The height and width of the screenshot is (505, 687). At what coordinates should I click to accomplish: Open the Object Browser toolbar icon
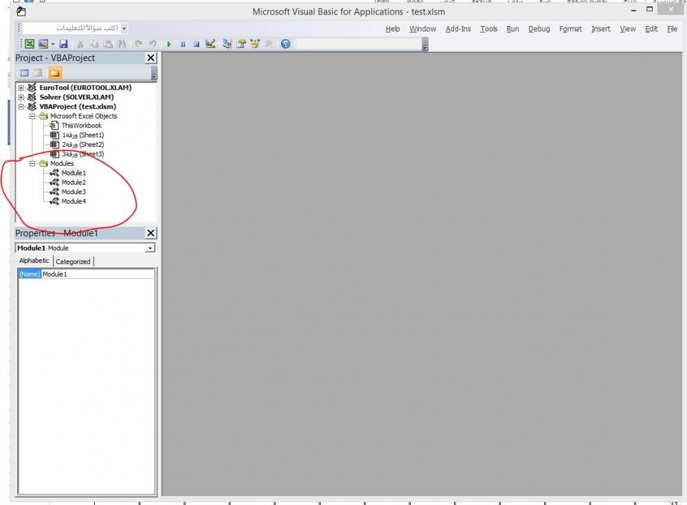[x=255, y=44]
